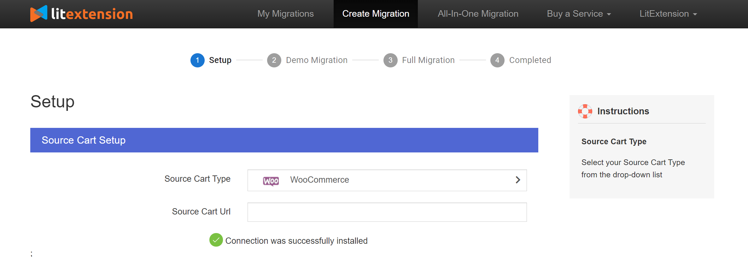Viewport: 748px width, 257px height.
Task: Select step 4 circle for Completed
Action: pyautogui.click(x=497, y=60)
